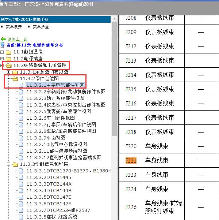The width and height of the screenshot is (219, 220).
Task: Open 11.3.2.2车辆前部/发动机舱部件视图 page
Action: [x=66, y=92]
